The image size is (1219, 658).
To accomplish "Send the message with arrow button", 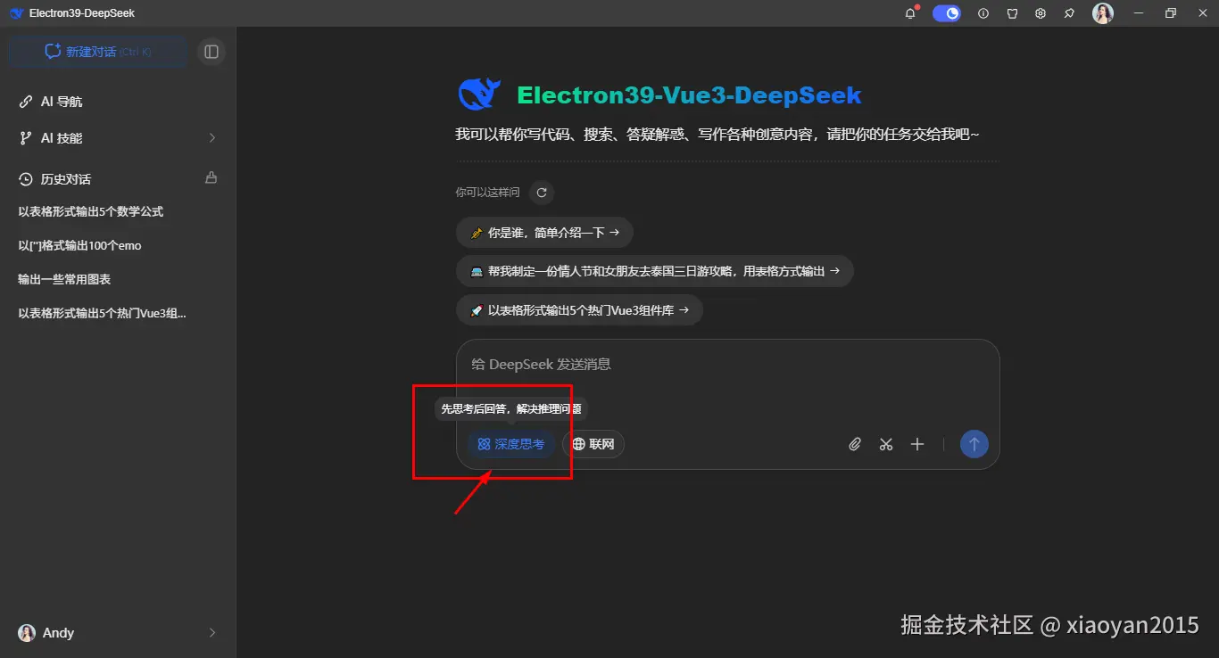I will pyautogui.click(x=974, y=444).
